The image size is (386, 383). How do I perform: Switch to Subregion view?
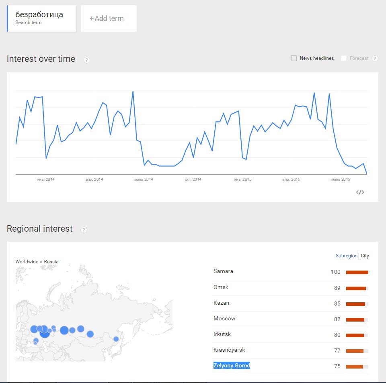pos(346,256)
